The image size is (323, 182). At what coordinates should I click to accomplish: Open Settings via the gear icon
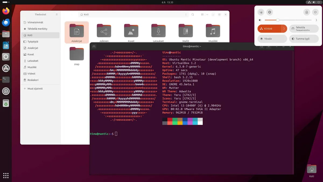[x=270, y=12]
